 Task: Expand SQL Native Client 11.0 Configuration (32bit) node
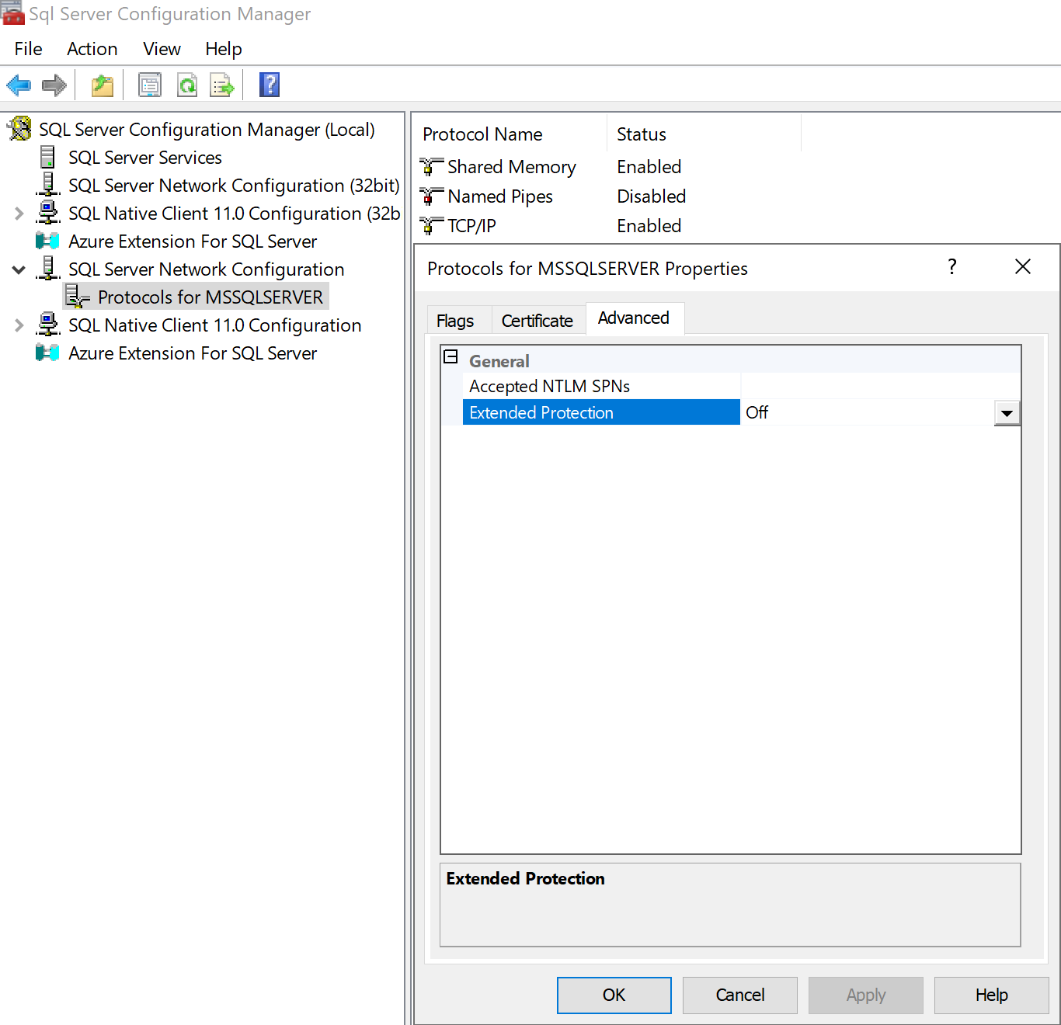[19, 214]
